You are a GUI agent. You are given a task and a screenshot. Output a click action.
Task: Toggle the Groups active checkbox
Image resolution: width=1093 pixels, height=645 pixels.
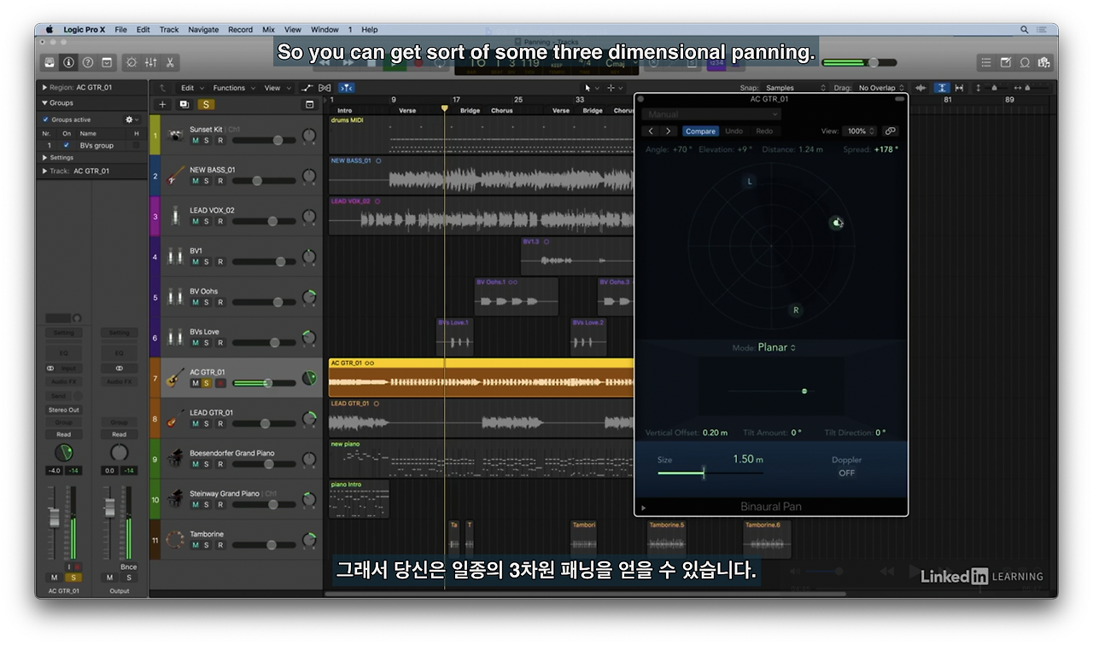click(46, 119)
